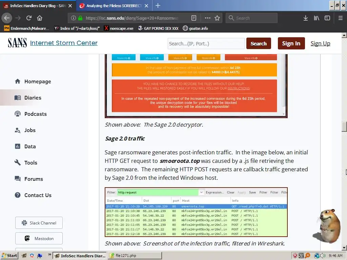Screen dimensions: 347x260
Task: Toggle reader view icon
Action: pyautogui.click(x=193, y=18)
